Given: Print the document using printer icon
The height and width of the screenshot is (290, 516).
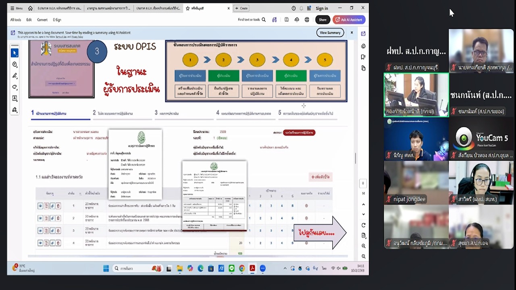Looking at the screenshot, I should click(x=307, y=20).
